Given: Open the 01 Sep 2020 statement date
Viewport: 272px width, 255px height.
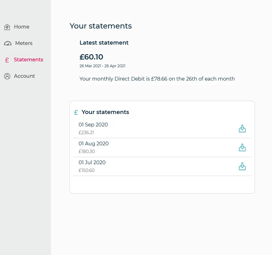Looking at the screenshot, I should (93, 125).
